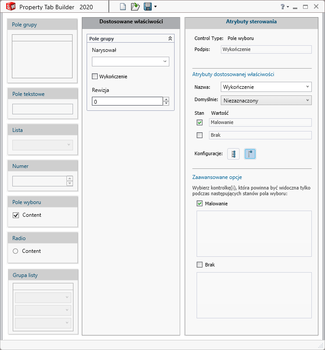Select the 'All configurations' tree icon
Viewport: 325px width, 350px height.
tap(234, 154)
